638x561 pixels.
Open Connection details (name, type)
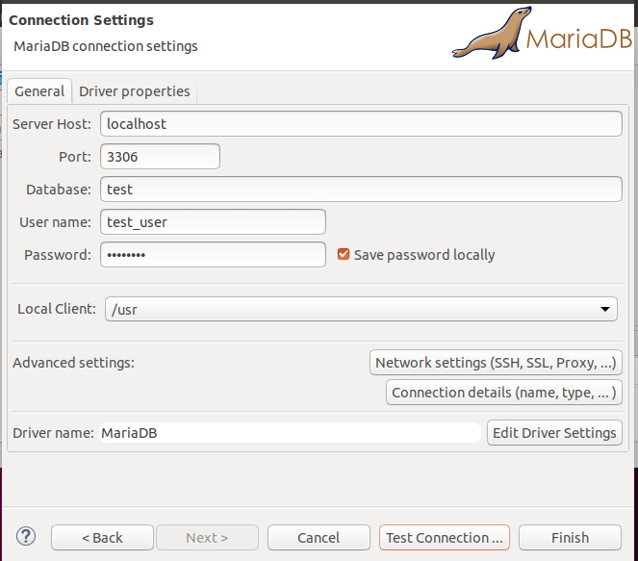coord(503,393)
